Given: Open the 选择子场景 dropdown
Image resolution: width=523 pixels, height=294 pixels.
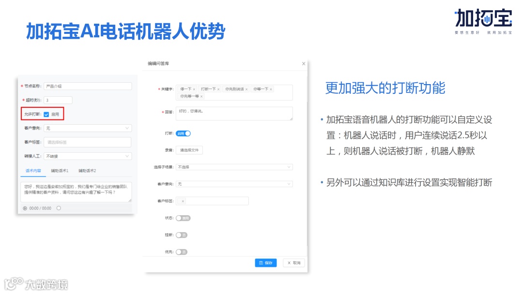Looking at the screenshot, I should coord(234,167).
